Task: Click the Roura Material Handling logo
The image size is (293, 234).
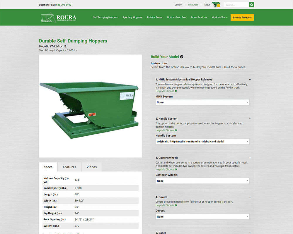Action: point(58,17)
